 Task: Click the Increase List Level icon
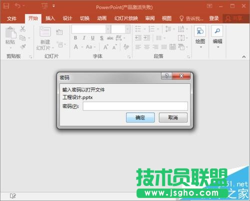click(147, 38)
